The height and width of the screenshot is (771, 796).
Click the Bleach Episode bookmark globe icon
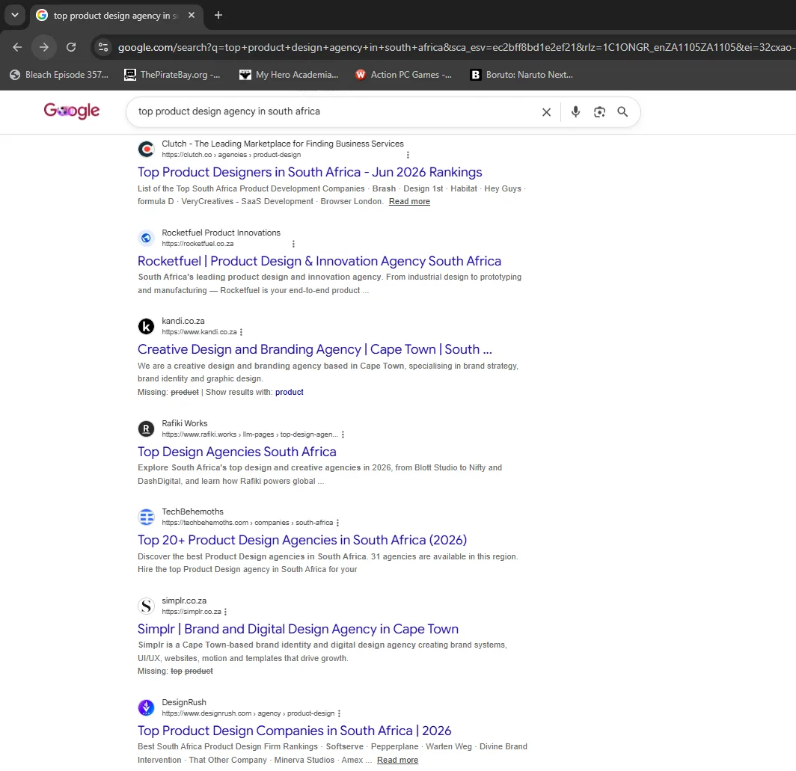[x=15, y=75]
